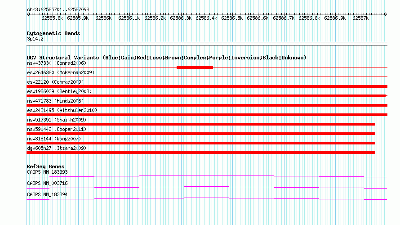
Task: Click the nsv471783 (Hinds2006) label
Action: 55,101
